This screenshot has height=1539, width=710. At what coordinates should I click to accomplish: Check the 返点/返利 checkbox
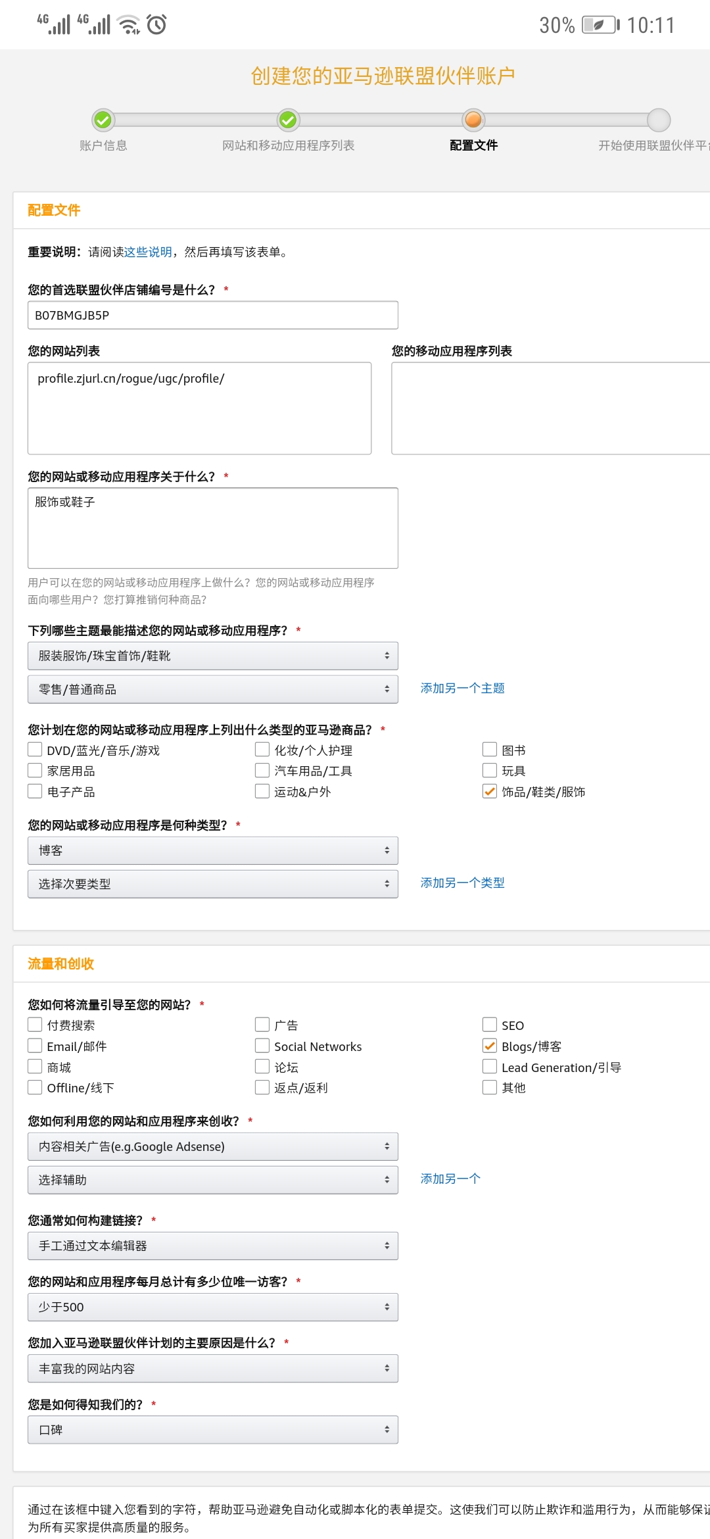tap(262, 1087)
